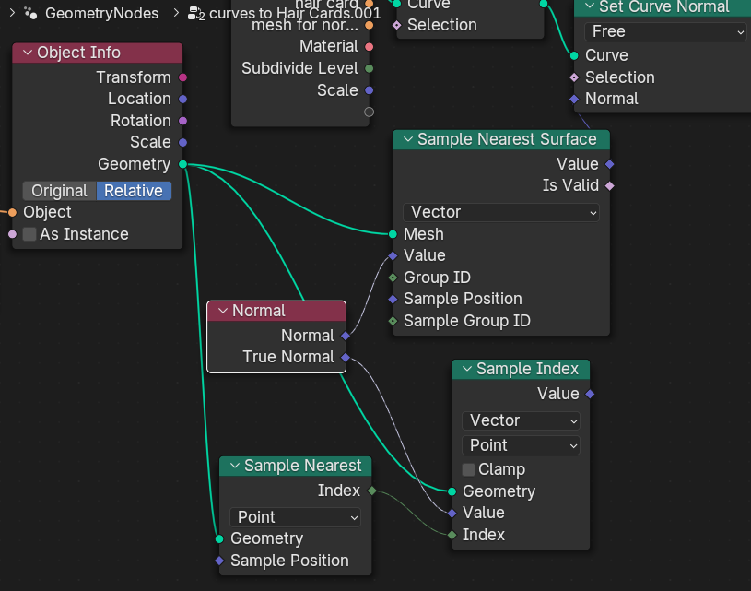This screenshot has height=591, width=751.
Task: Collapse the Object Info node
Action: (x=28, y=53)
